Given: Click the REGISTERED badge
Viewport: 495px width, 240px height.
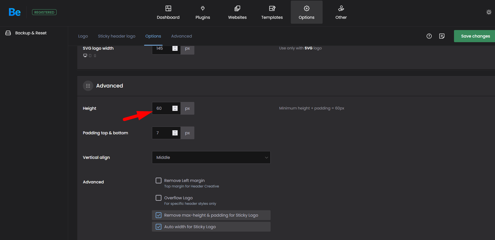Looking at the screenshot, I should pos(44,12).
